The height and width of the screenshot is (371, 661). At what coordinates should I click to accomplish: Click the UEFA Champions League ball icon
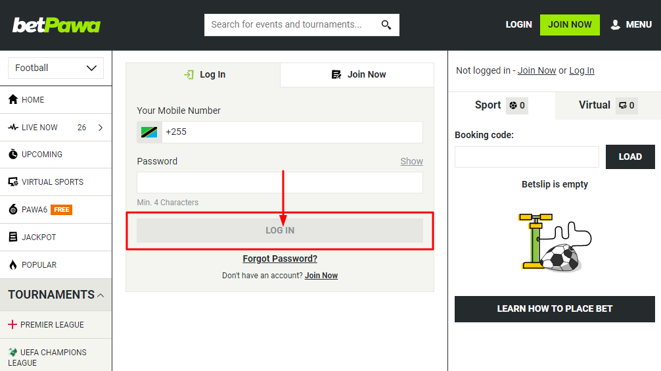tap(12, 352)
